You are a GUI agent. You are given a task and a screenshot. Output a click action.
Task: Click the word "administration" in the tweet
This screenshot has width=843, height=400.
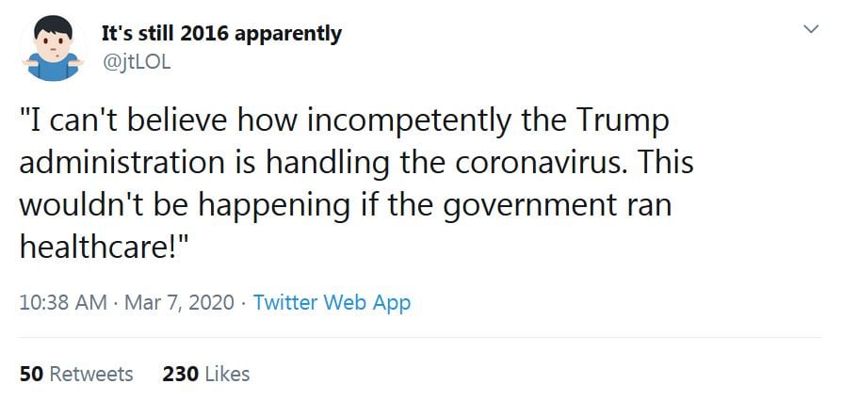pos(116,163)
